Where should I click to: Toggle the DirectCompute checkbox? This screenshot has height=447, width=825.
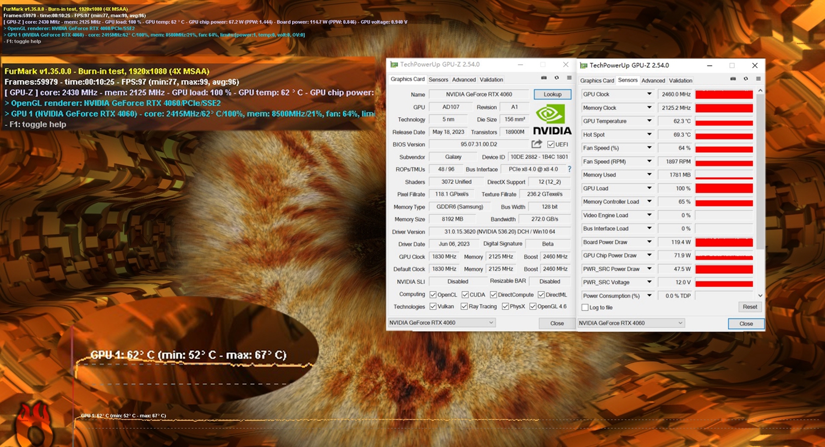coord(493,295)
